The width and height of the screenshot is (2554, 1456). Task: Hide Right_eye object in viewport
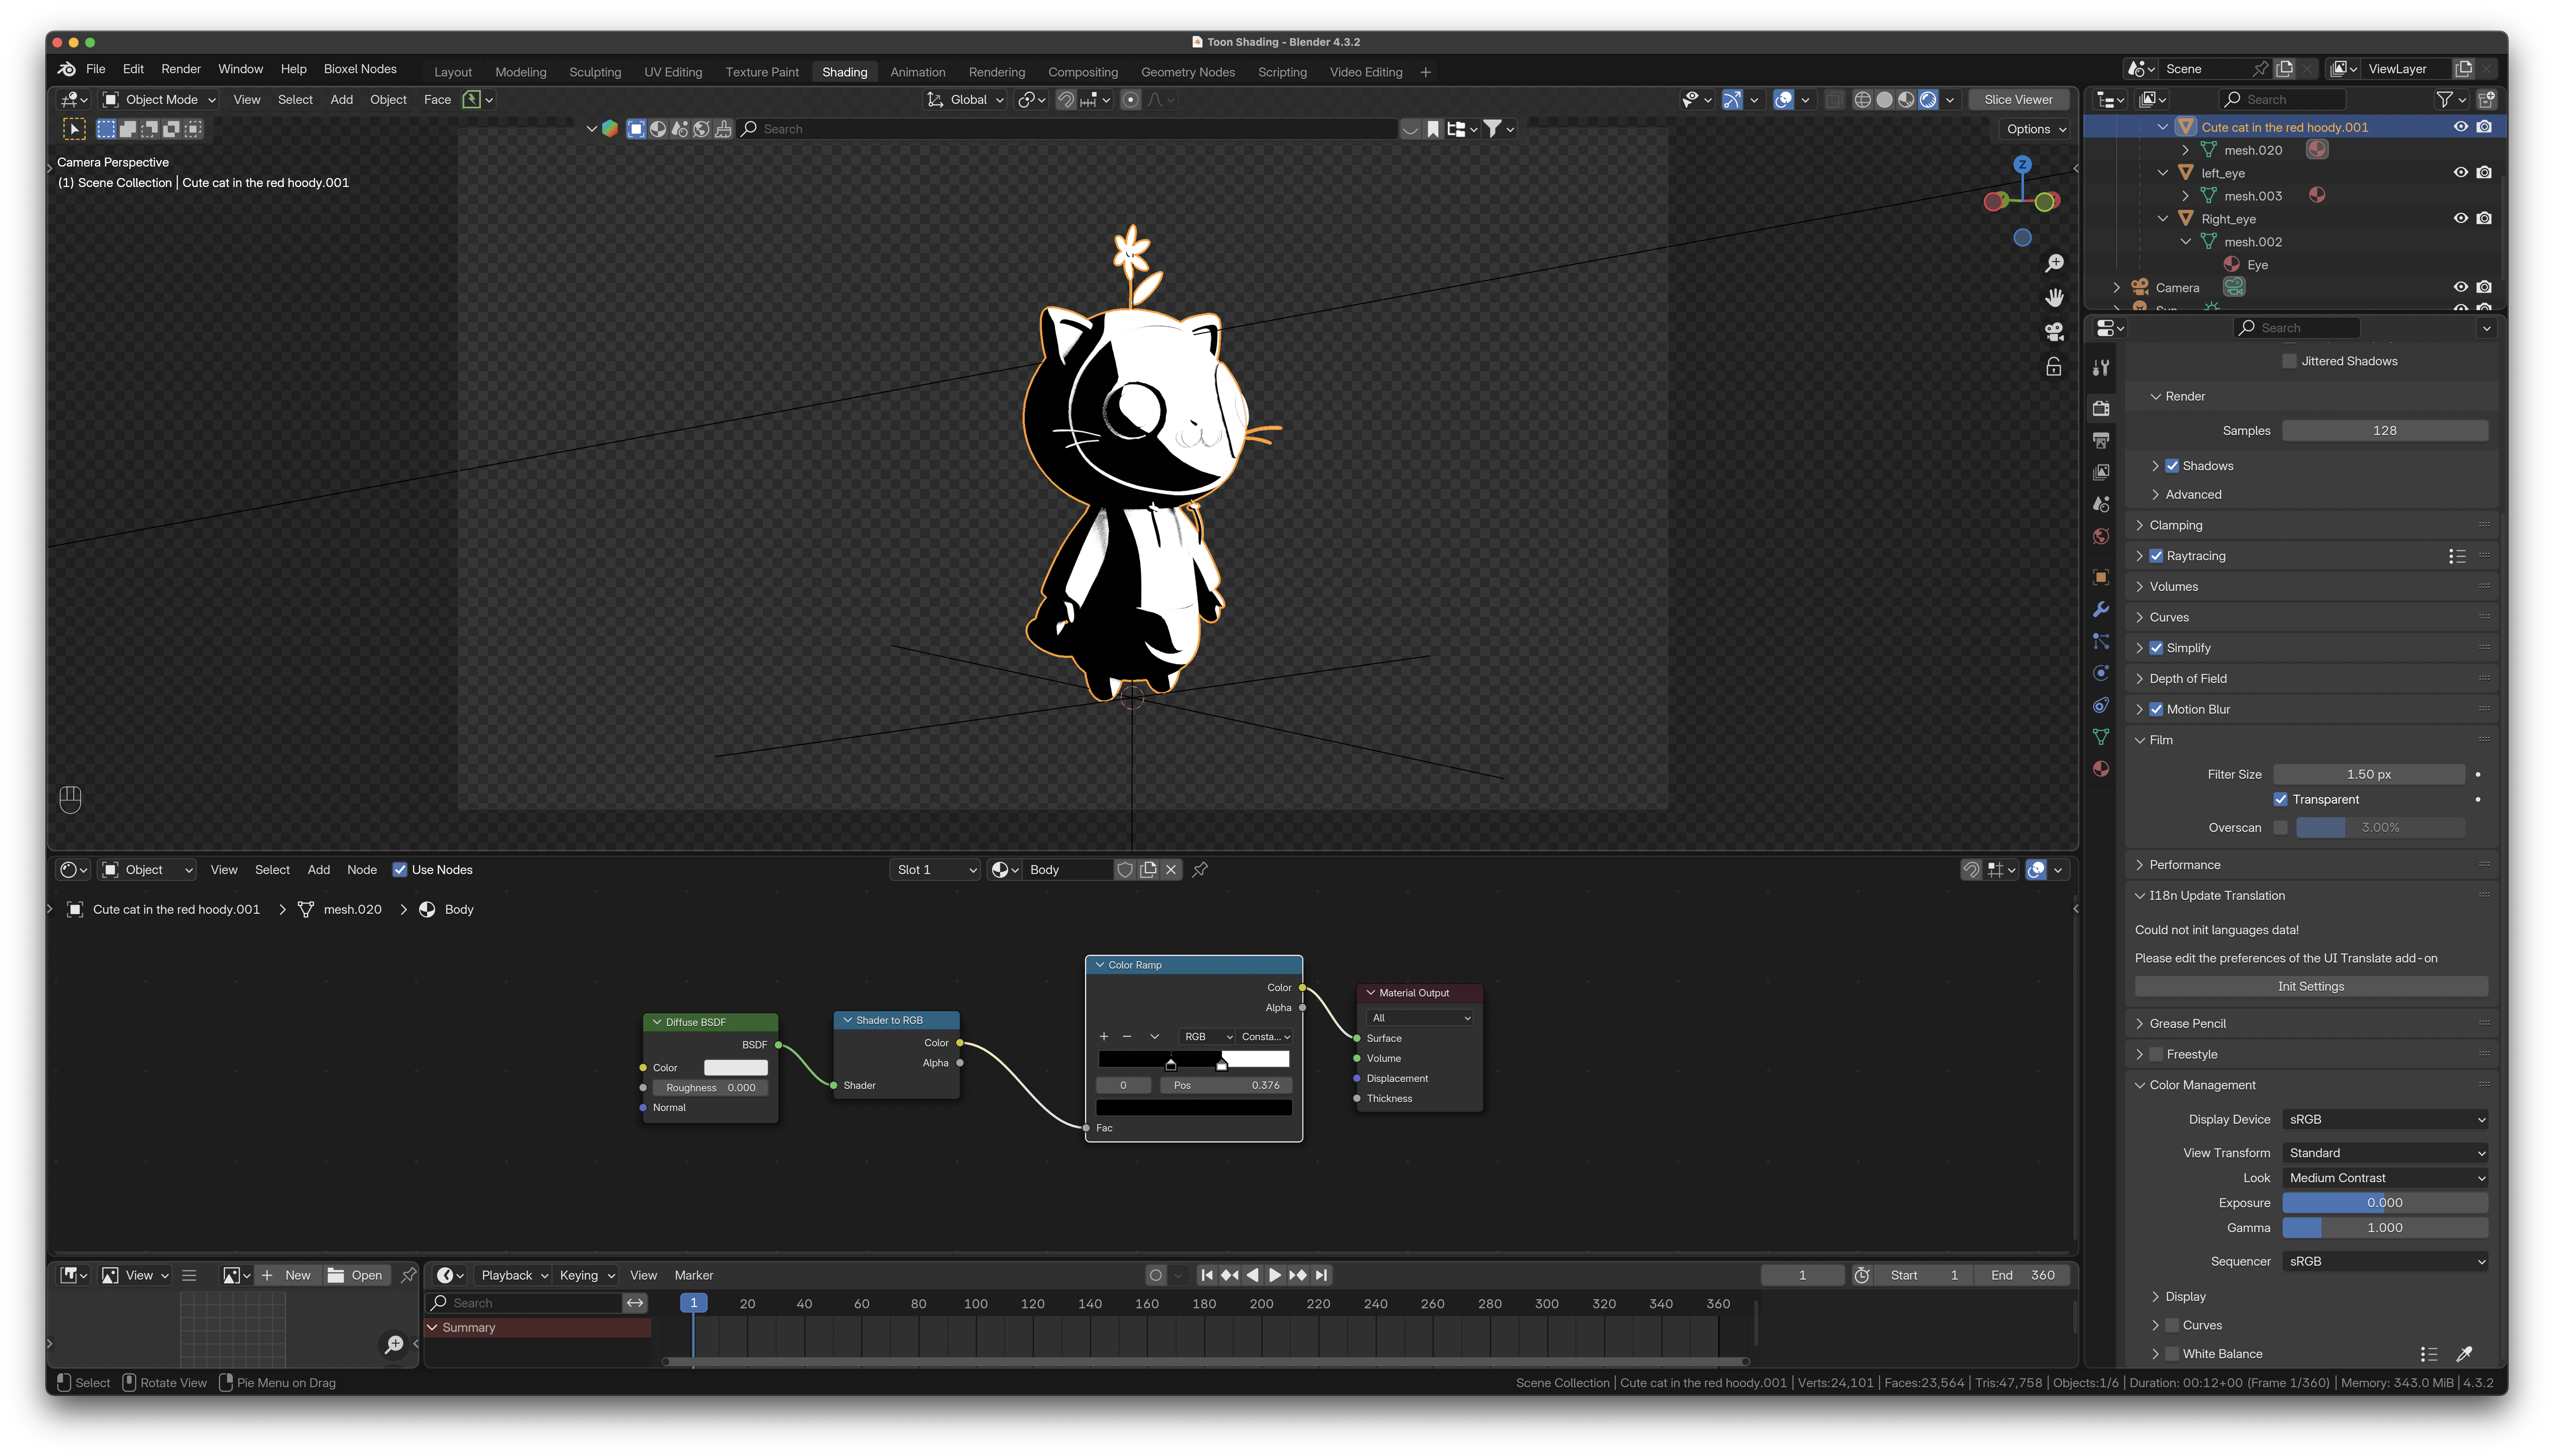click(x=2461, y=219)
